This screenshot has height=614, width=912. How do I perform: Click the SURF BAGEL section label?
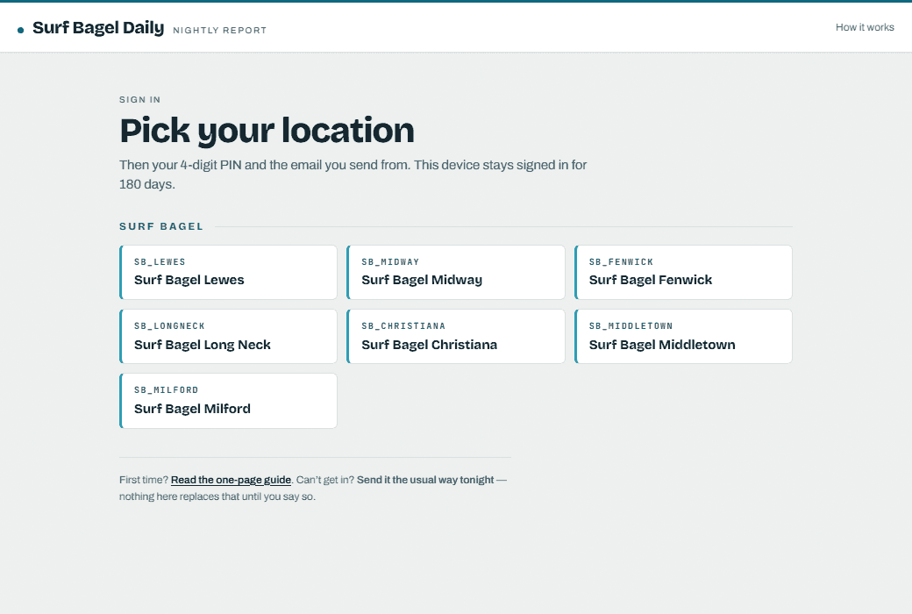coord(161,226)
